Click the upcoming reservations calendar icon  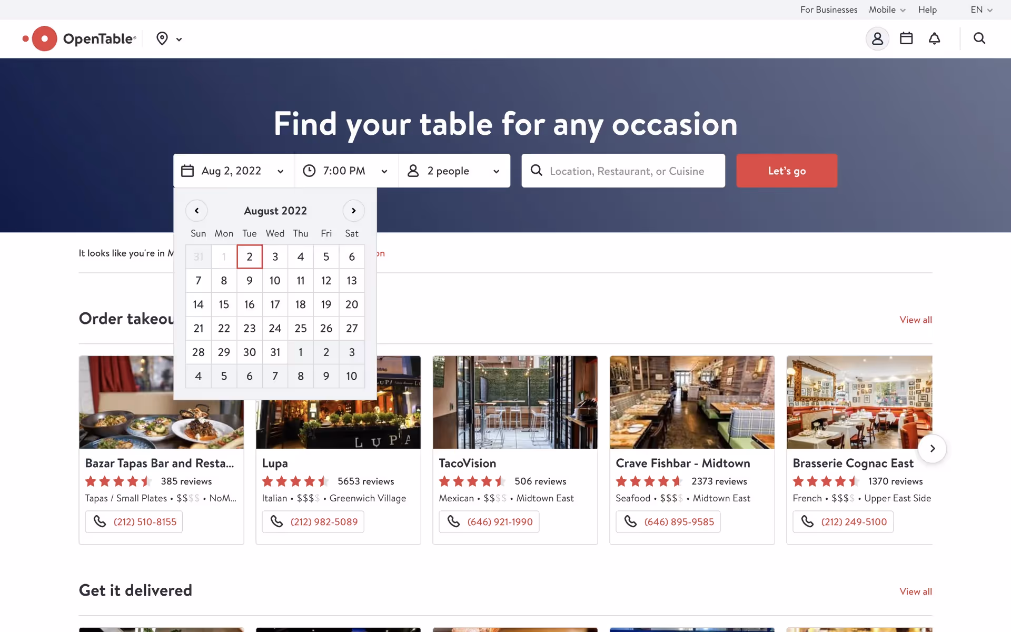(906, 38)
